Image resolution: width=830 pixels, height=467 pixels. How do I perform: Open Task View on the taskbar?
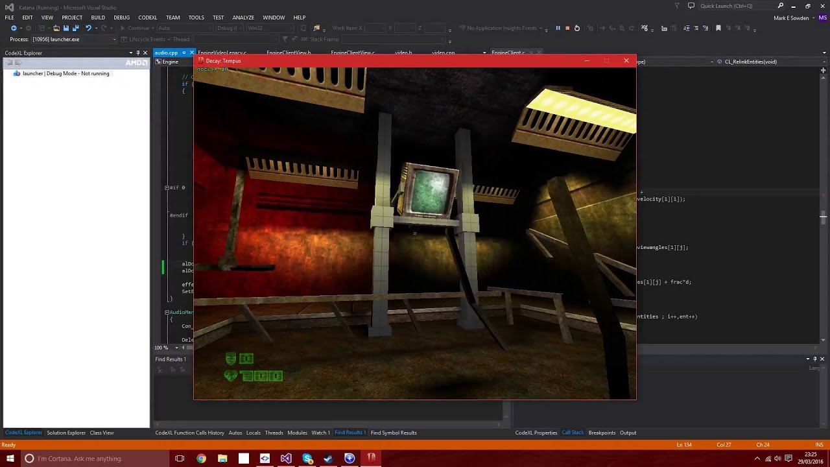click(x=180, y=459)
